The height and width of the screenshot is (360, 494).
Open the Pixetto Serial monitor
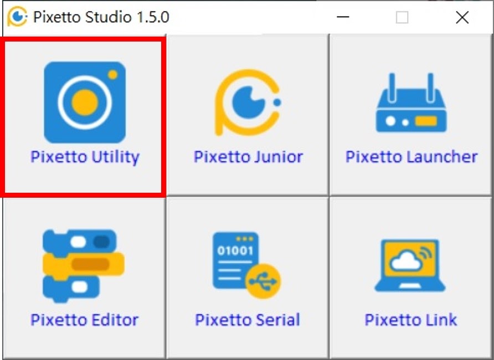pos(248,279)
